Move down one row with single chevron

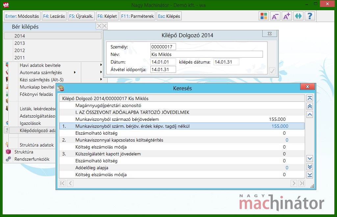pos(310,159)
